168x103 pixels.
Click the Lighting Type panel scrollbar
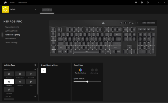point(37,81)
